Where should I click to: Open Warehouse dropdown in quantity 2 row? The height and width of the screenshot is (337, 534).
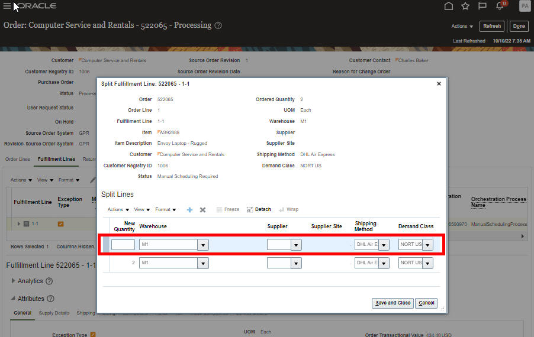click(203, 263)
